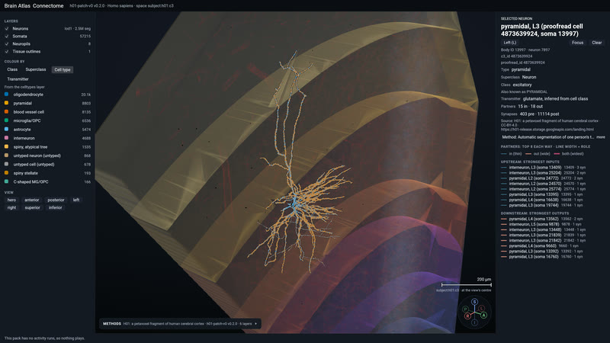Switch to the posterior view
The width and height of the screenshot is (610, 343).
[56, 200]
